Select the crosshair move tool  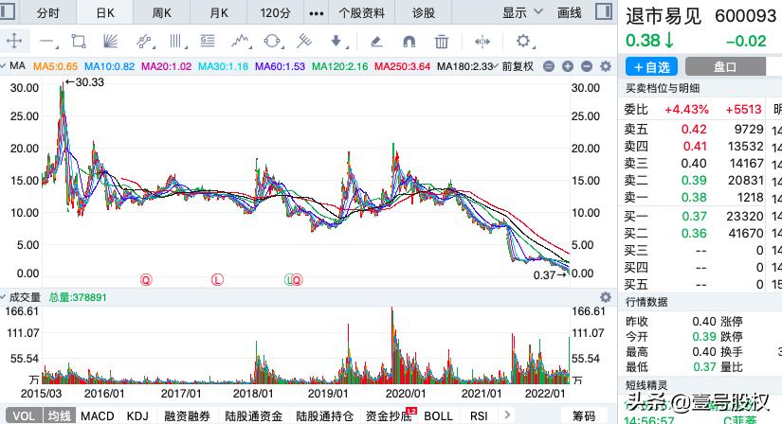tap(14, 41)
